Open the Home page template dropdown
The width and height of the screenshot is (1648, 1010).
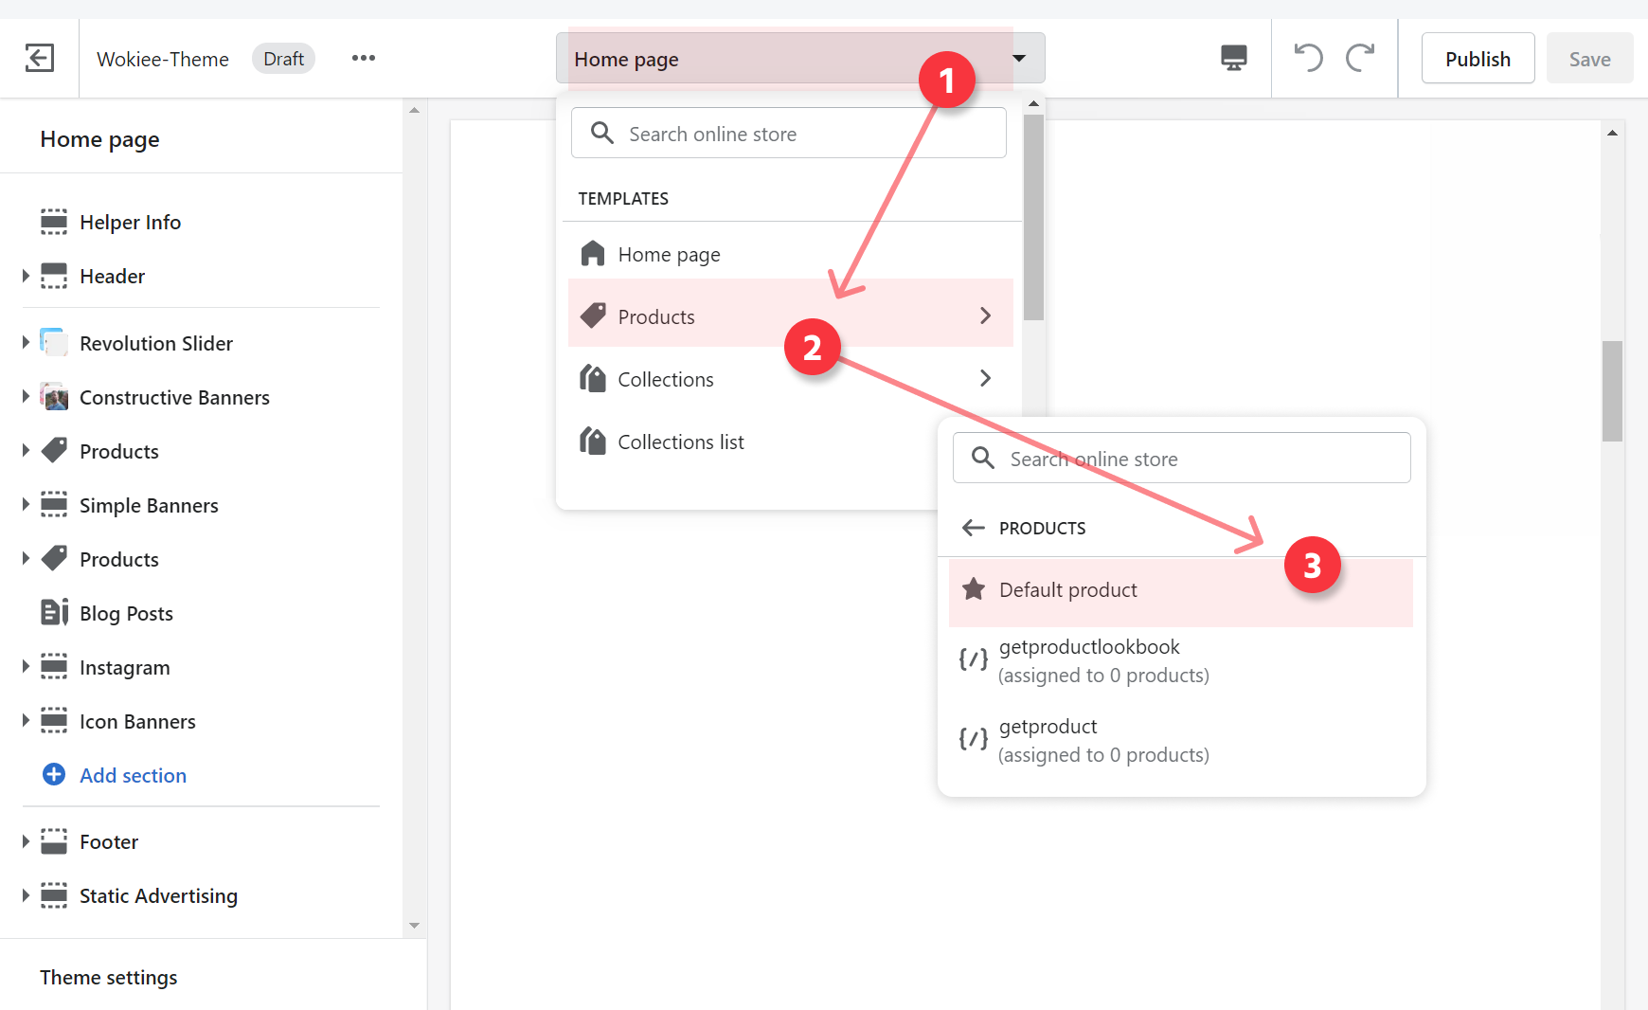pyautogui.click(x=800, y=59)
